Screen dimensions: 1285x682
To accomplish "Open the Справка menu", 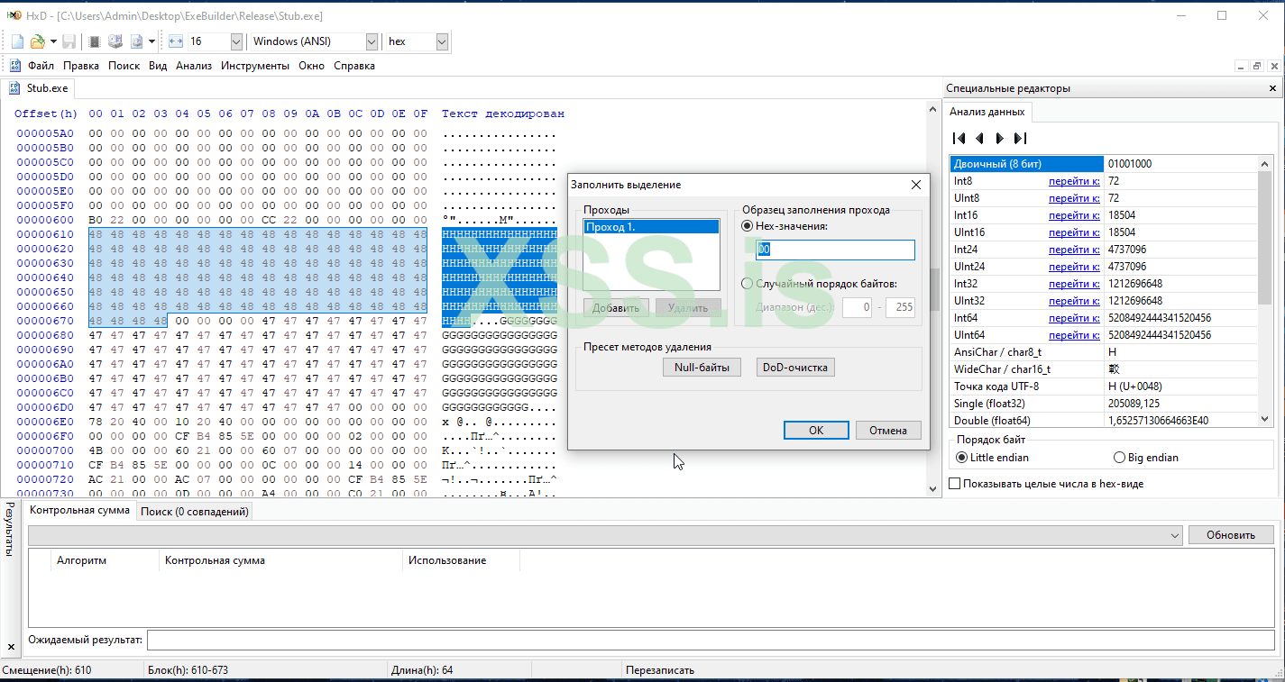I will coord(354,66).
